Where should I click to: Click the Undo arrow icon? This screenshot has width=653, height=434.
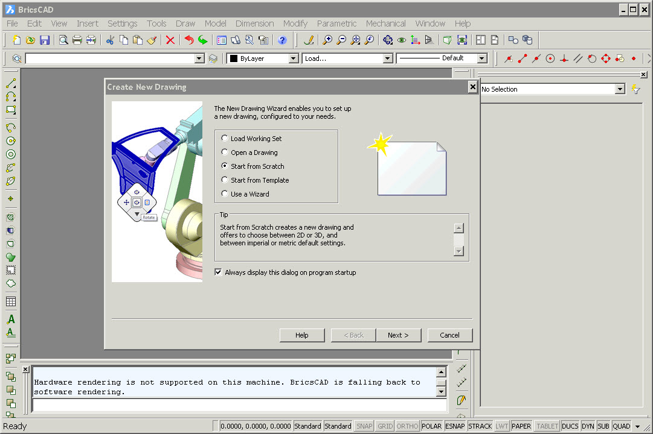(x=189, y=40)
